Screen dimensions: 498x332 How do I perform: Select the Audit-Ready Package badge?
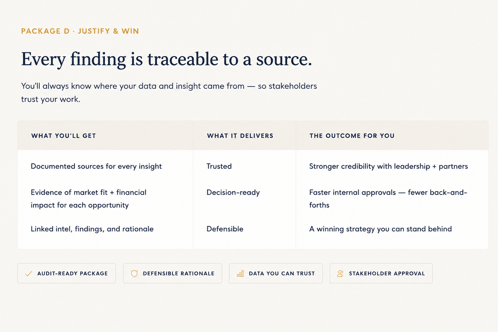[x=67, y=273]
